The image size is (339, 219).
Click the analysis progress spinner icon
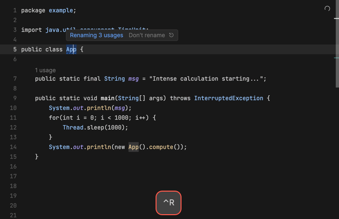(x=327, y=9)
